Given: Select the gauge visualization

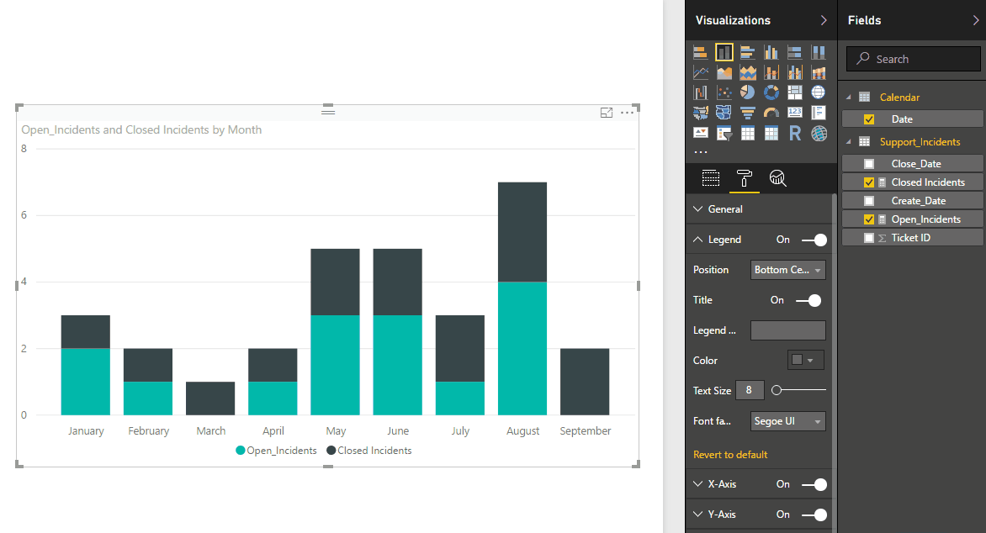Looking at the screenshot, I should click(x=771, y=113).
